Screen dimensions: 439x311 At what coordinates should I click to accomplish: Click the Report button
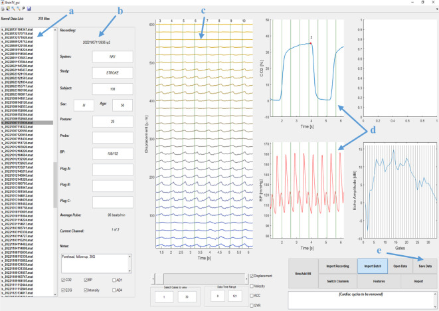coord(419,281)
